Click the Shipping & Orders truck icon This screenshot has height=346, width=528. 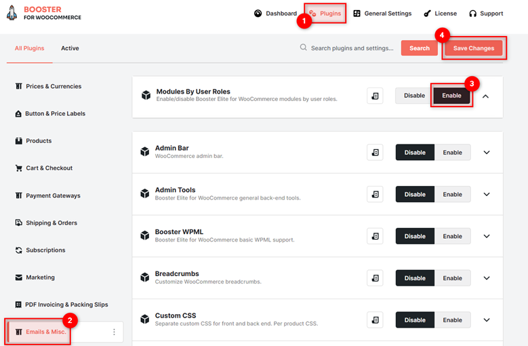[x=19, y=223]
